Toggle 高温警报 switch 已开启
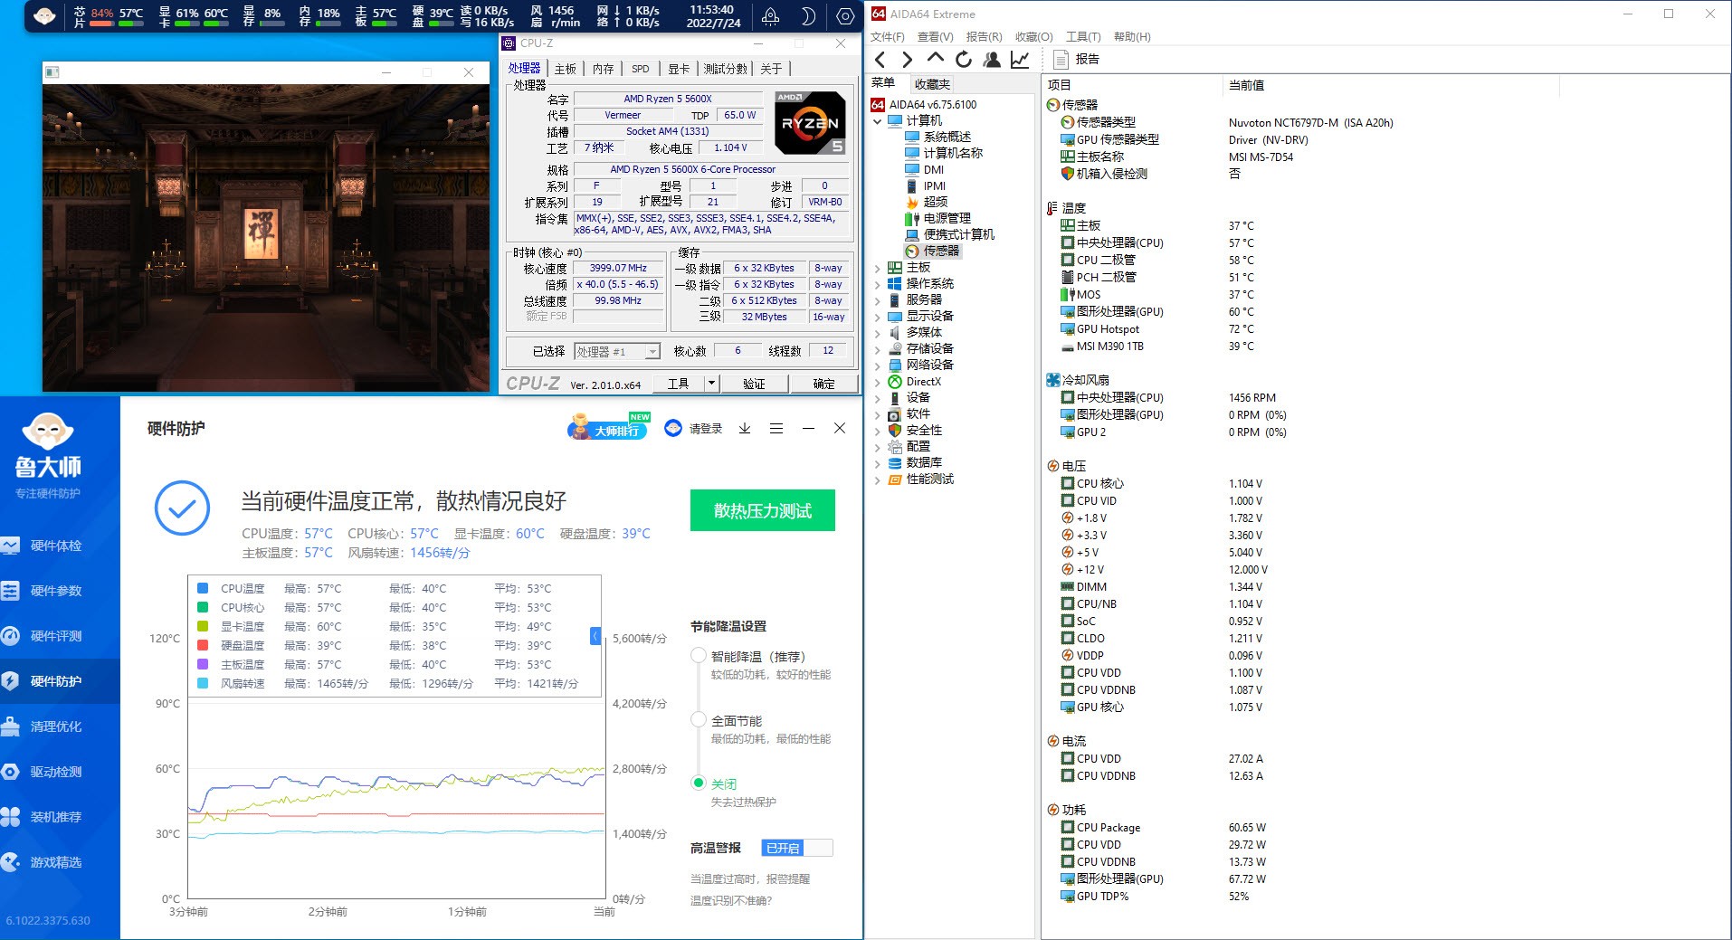This screenshot has width=1732, height=940. point(797,848)
